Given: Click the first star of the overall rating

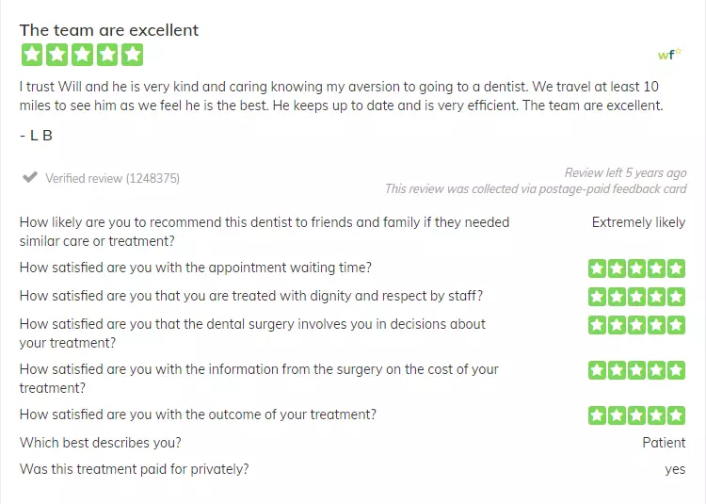Looking at the screenshot, I should pyautogui.click(x=32, y=55).
